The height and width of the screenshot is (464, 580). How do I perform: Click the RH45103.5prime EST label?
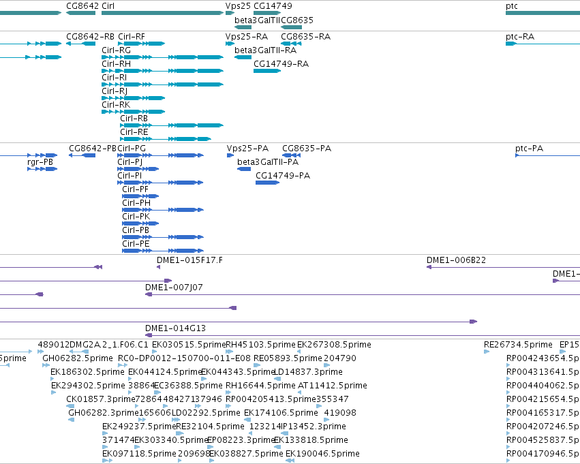261,345
